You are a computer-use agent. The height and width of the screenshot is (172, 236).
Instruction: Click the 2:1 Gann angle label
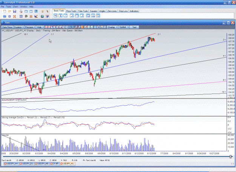pyautogui.click(x=159, y=34)
